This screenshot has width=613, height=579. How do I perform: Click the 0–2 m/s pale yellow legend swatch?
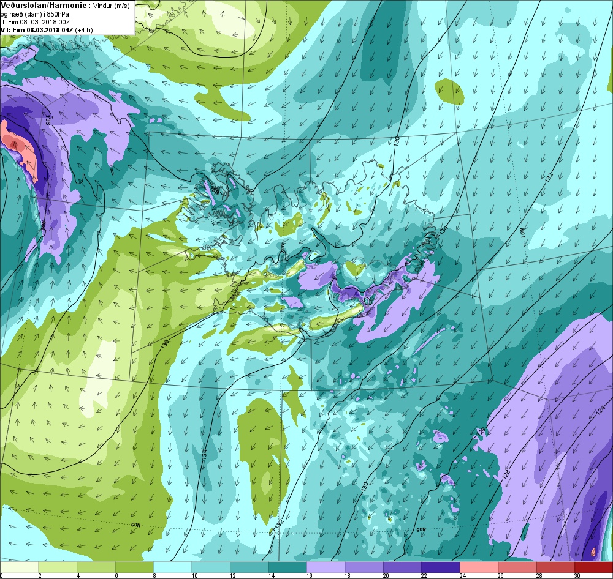click(20, 567)
